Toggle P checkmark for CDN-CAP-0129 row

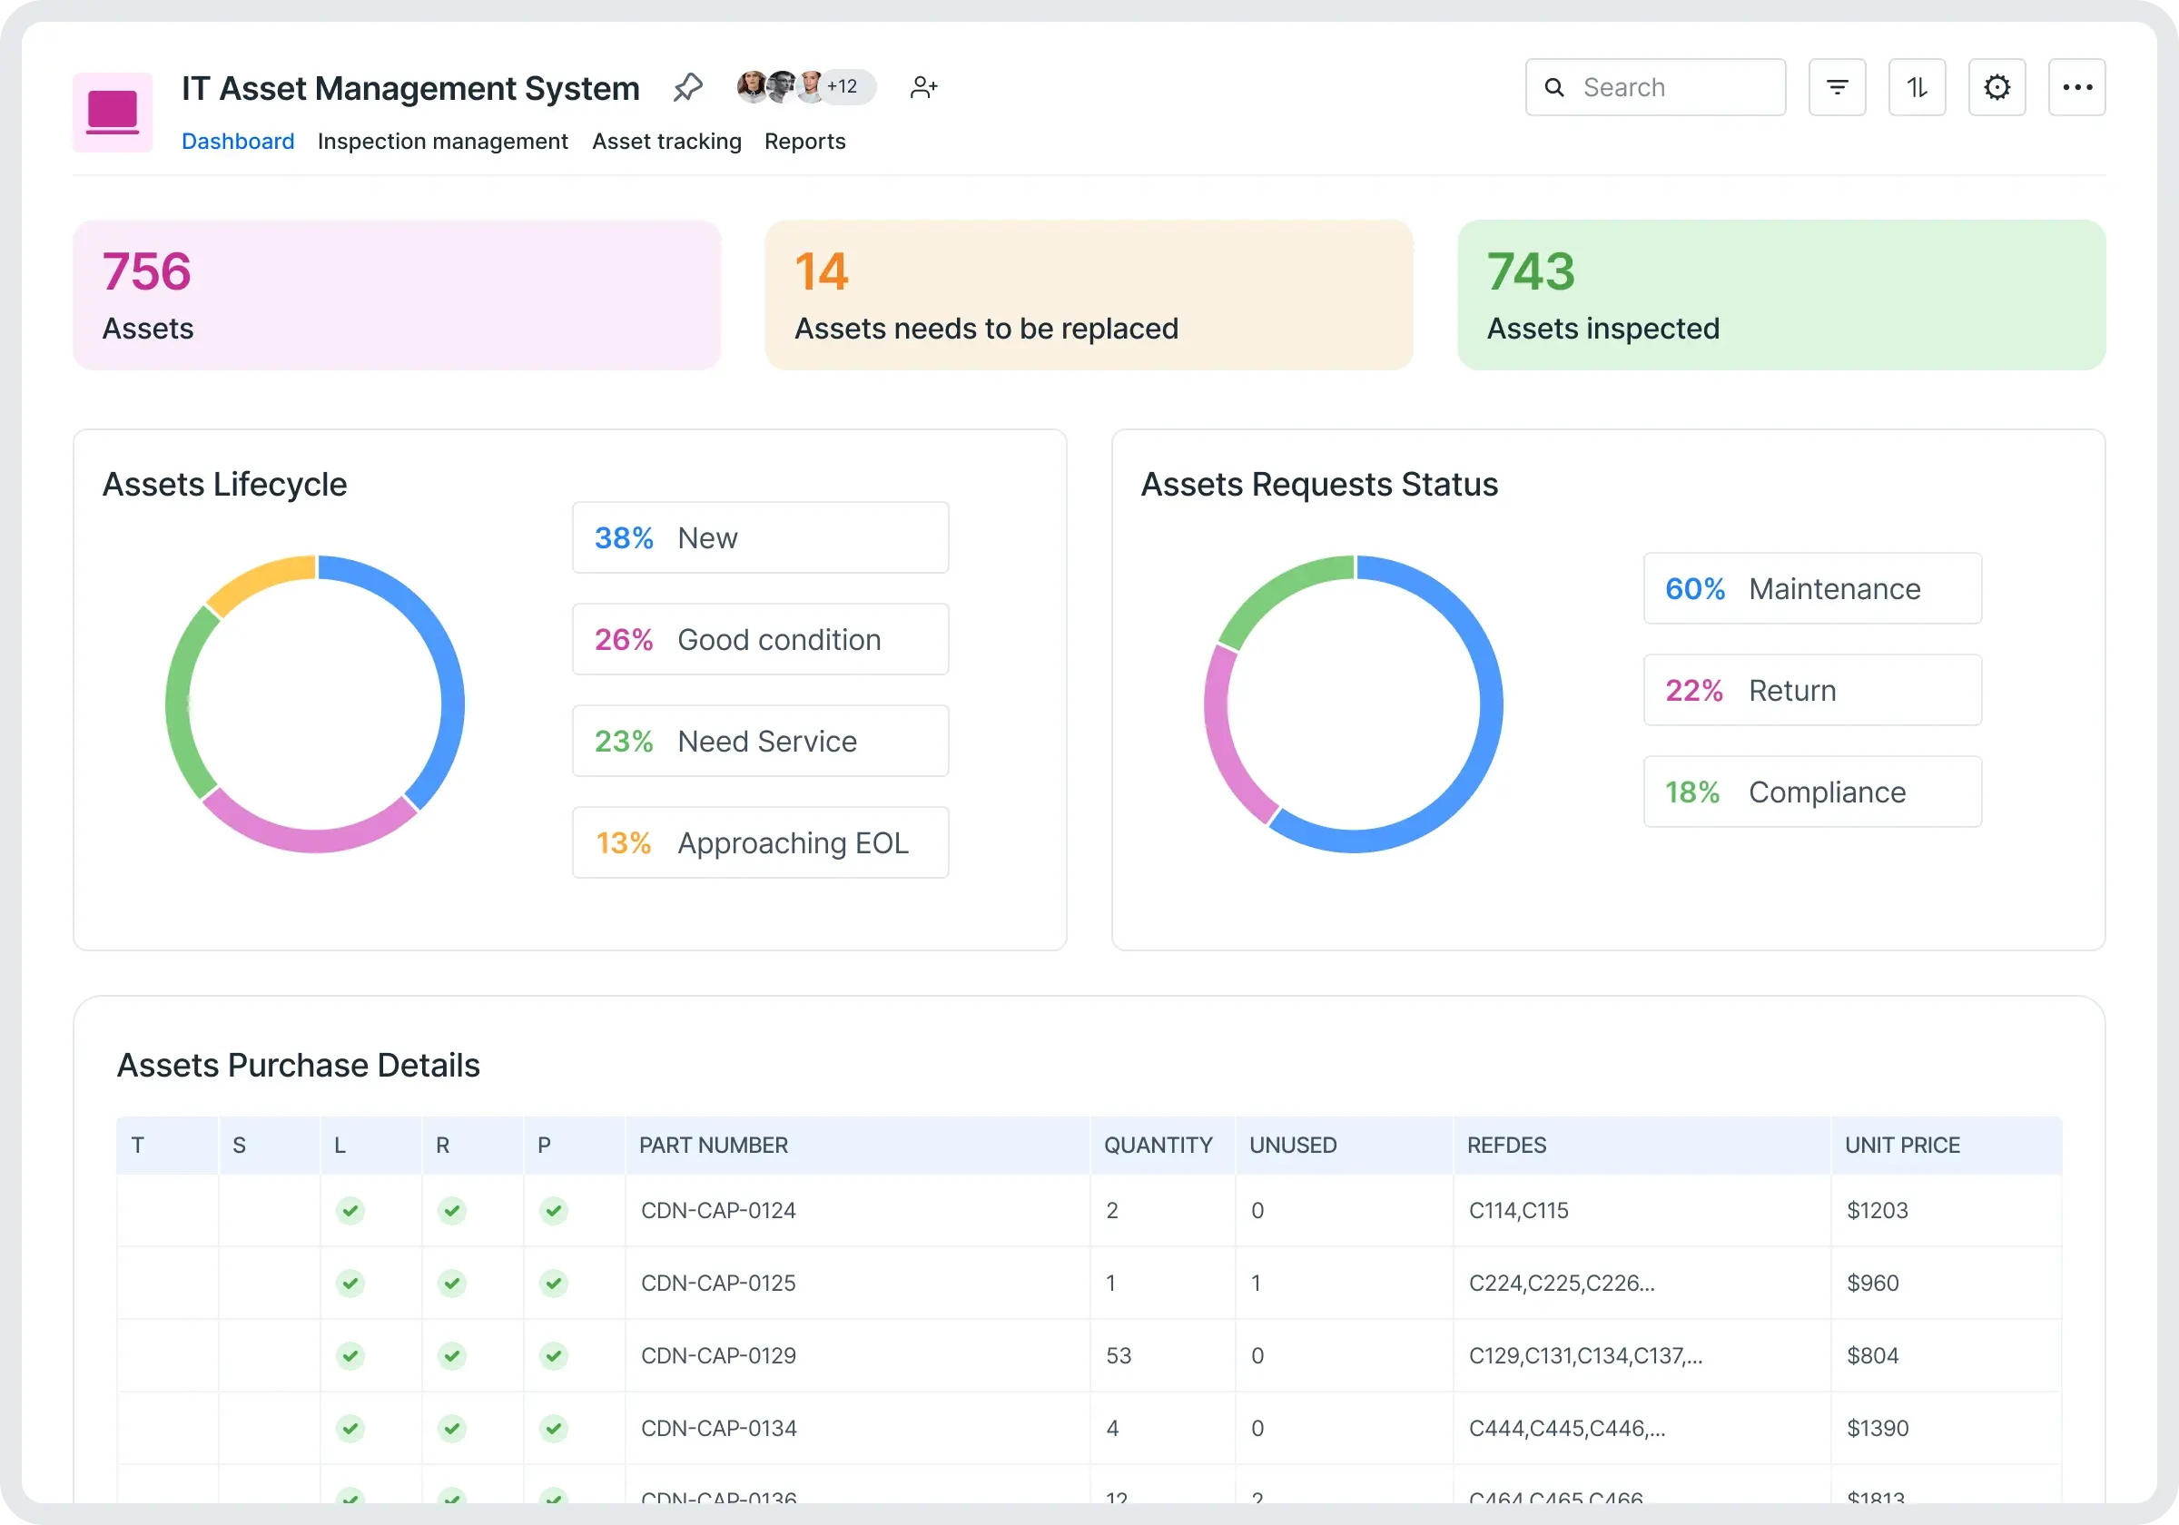click(553, 1355)
